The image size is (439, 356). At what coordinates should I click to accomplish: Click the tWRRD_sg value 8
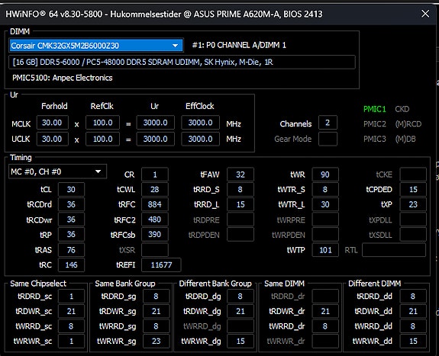click(x=156, y=326)
